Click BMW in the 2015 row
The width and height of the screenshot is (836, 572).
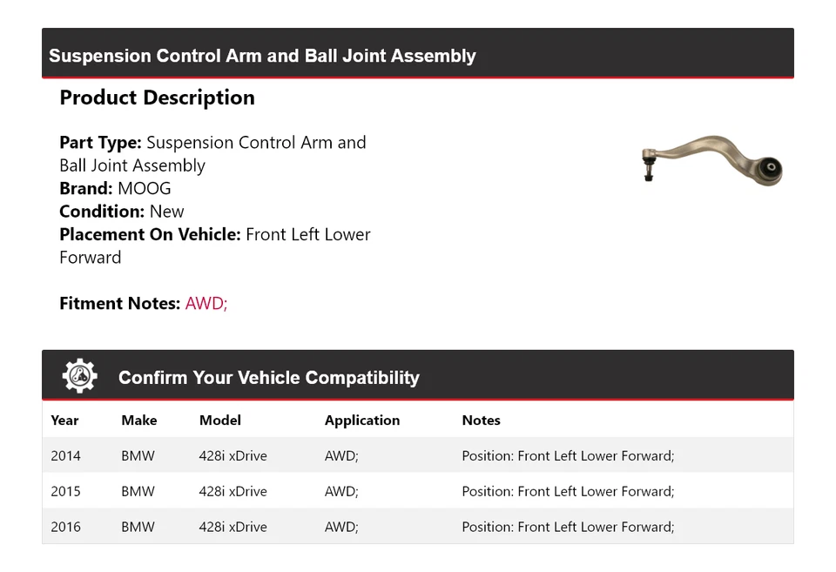[138, 492]
